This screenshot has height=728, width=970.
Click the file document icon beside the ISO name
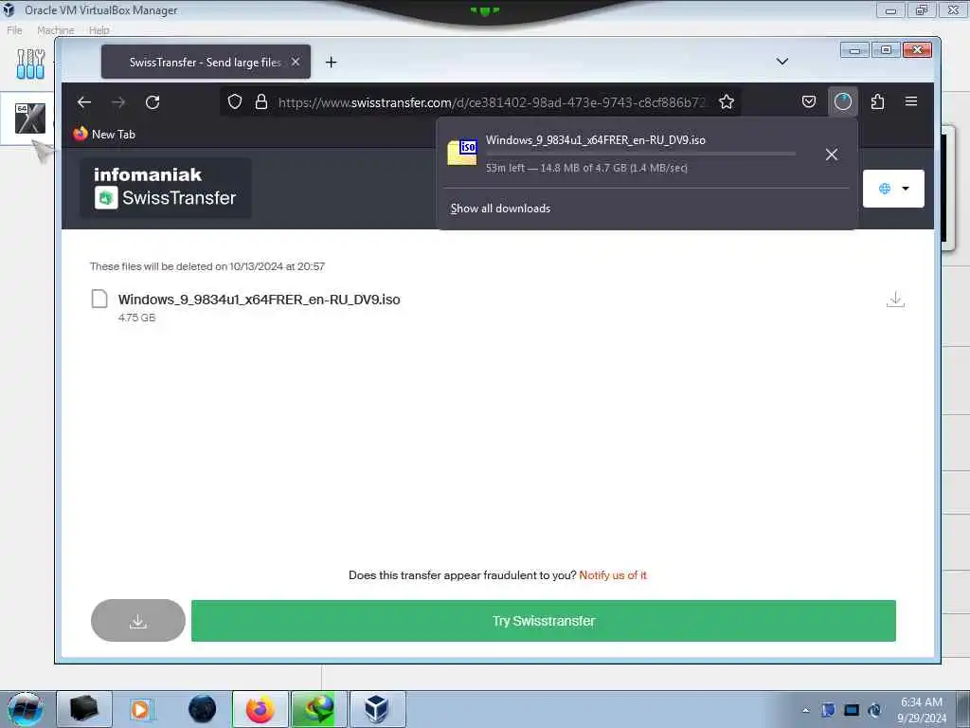[99, 299]
